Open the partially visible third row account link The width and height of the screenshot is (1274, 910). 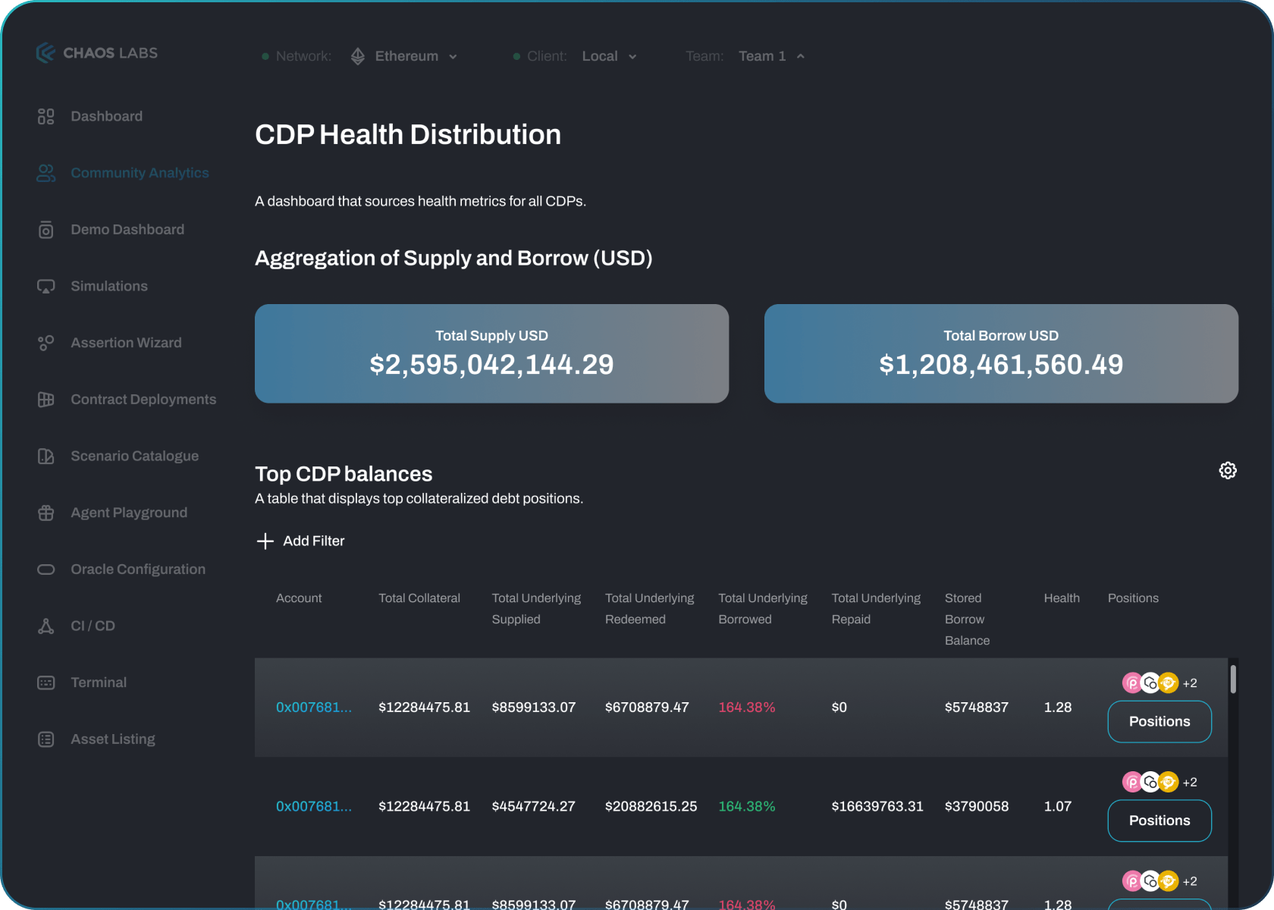pyautogui.click(x=314, y=904)
